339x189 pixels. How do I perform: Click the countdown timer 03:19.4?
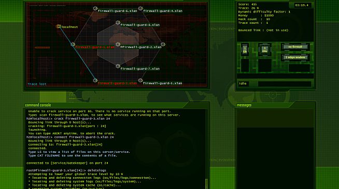(301, 5)
